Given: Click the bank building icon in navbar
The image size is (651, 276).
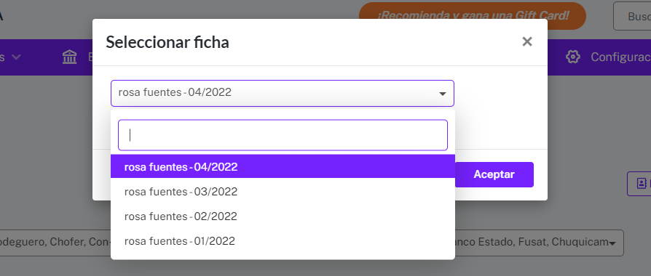Looking at the screenshot, I should click(70, 57).
